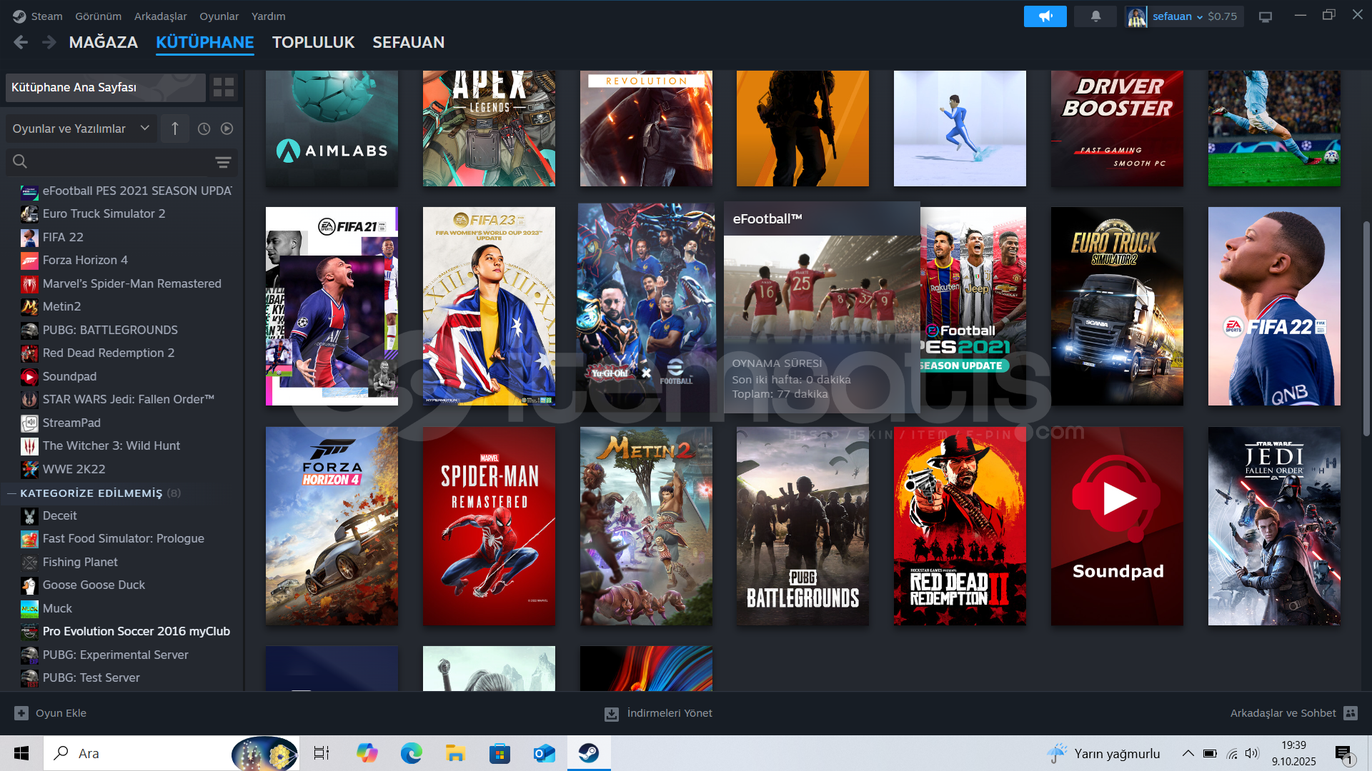Select Red Dead Redemption 2 in sidebar
The width and height of the screenshot is (1372, 771).
[x=108, y=353]
